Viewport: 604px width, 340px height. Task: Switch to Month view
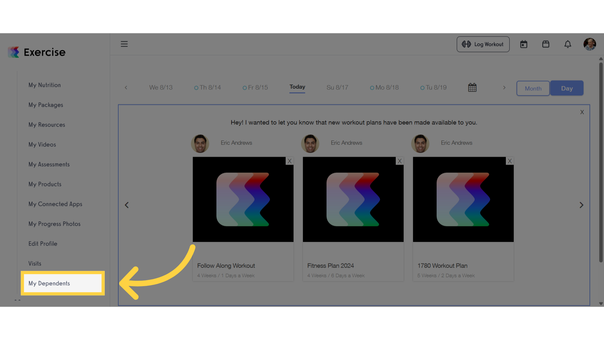pos(533,88)
